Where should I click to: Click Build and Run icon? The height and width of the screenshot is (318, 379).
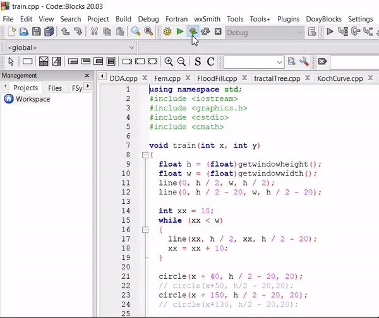pyautogui.click(x=193, y=32)
